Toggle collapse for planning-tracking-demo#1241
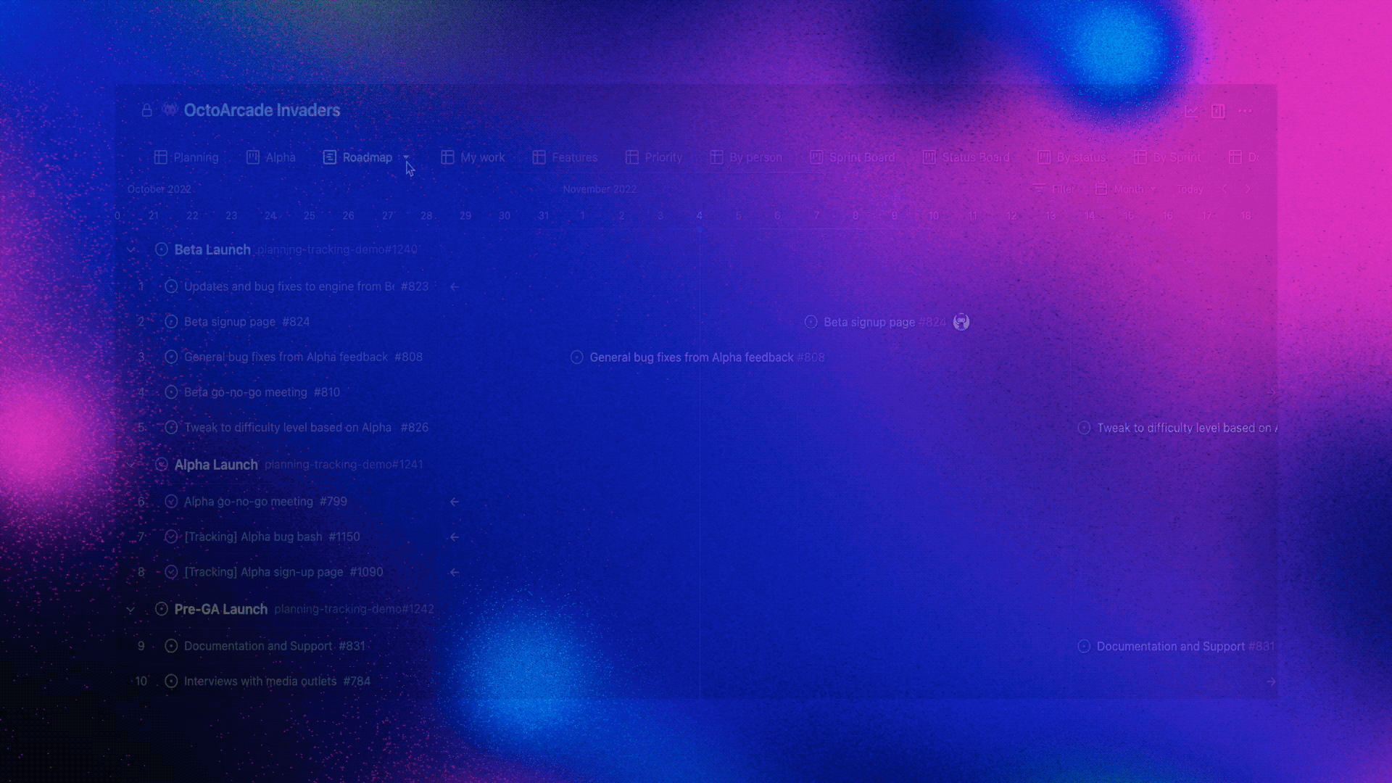 (x=131, y=465)
